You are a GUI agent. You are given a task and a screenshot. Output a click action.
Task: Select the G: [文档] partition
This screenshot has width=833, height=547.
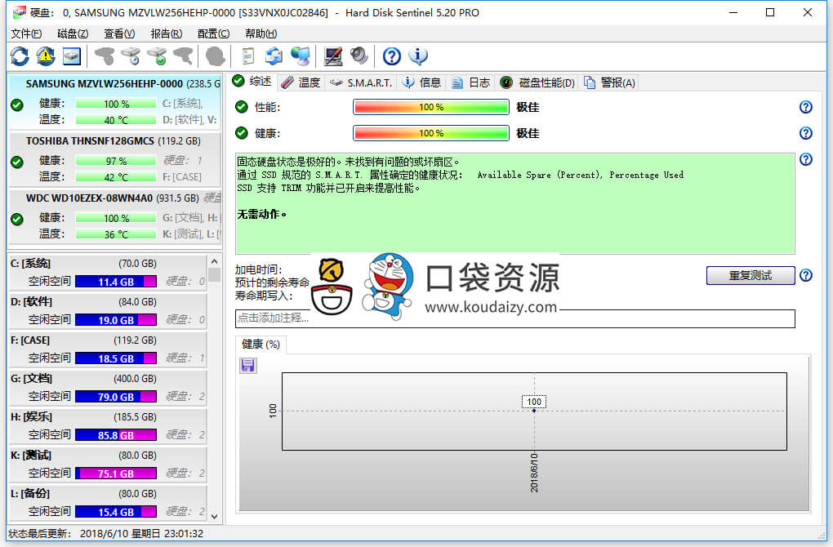108,387
